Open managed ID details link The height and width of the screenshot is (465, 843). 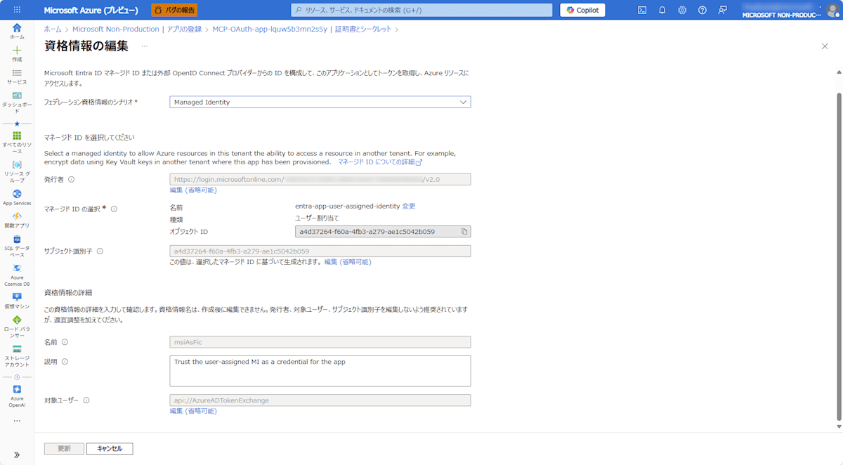click(x=379, y=162)
